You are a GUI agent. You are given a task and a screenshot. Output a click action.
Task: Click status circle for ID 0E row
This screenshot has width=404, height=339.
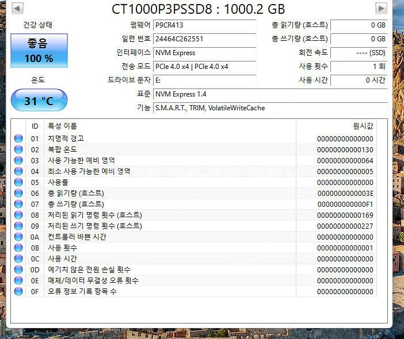18,280
